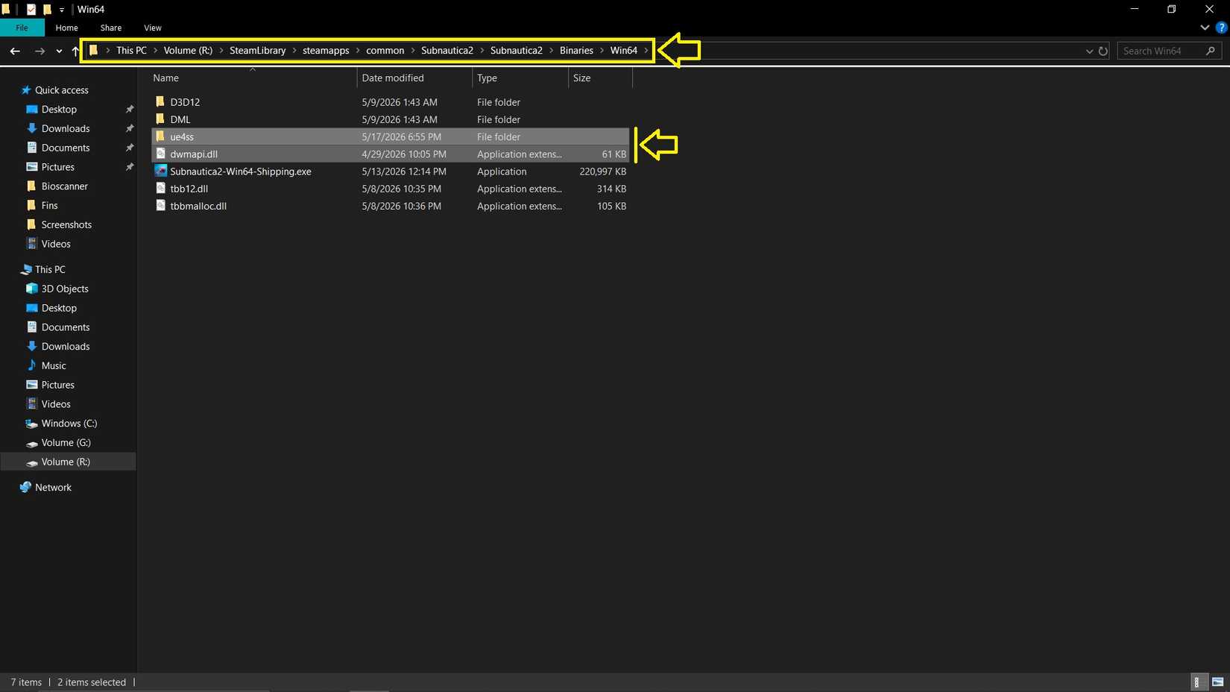Open the 3D Objects cube icon
1230x692 pixels.
32,289
